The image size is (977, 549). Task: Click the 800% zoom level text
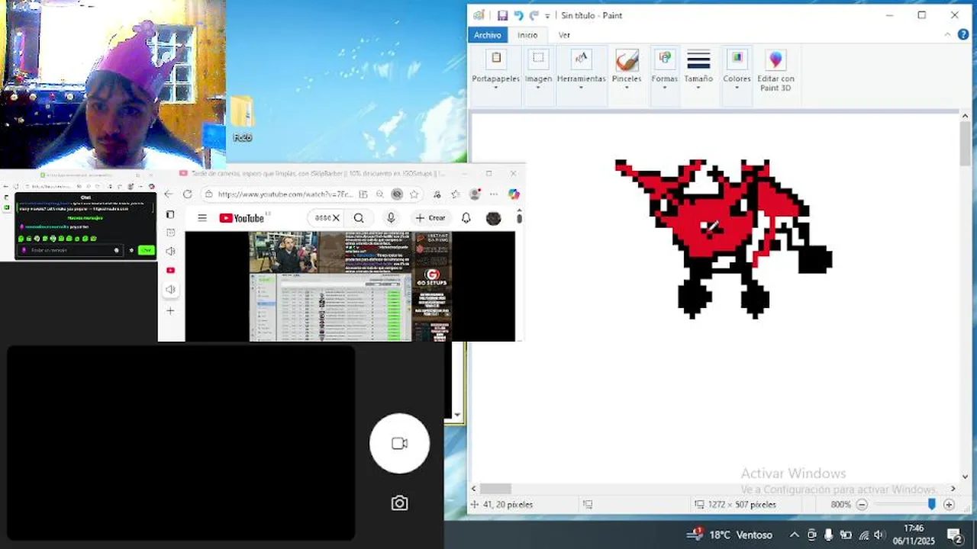click(x=840, y=505)
